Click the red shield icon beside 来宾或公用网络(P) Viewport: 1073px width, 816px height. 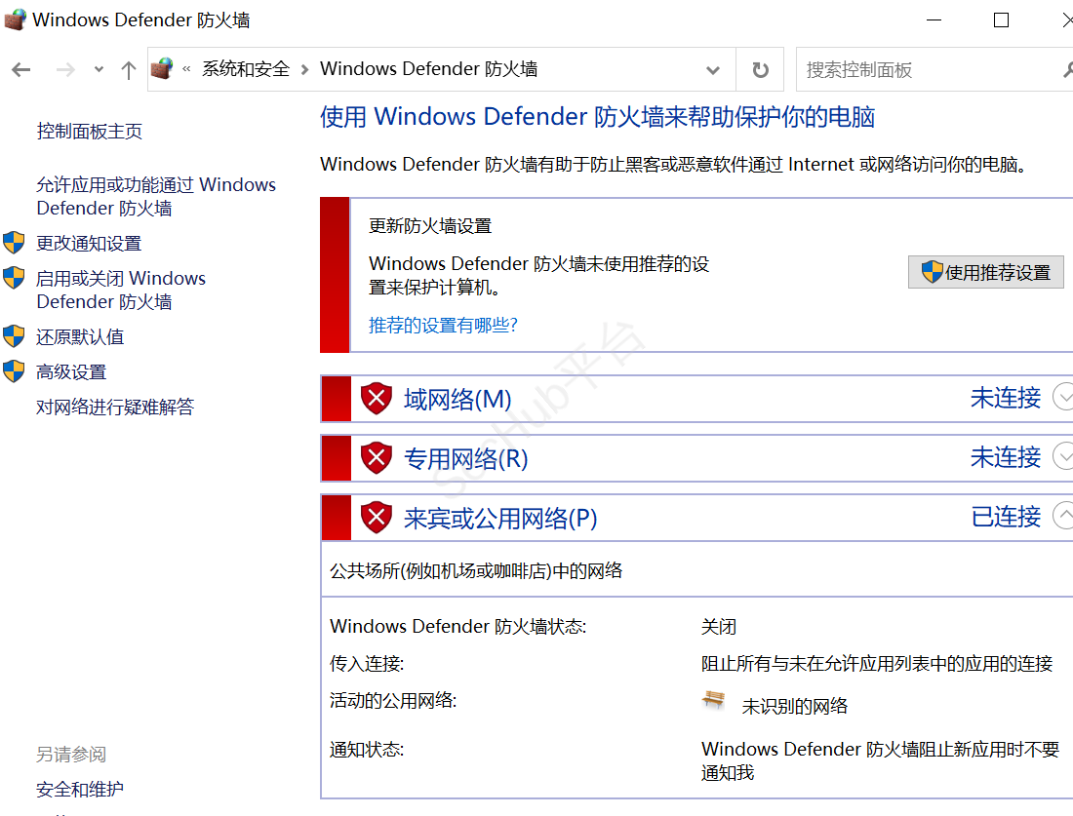pyautogui.click(x=377, y=518)
